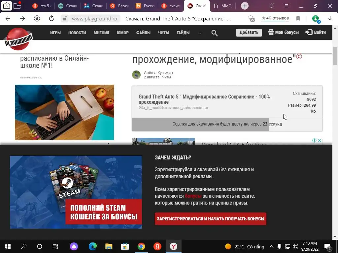Image resolution: width=338 pixels, height=253 pixels.
Task: Open author Алёша Кузьмин avatar
Action: coord(136,75)
